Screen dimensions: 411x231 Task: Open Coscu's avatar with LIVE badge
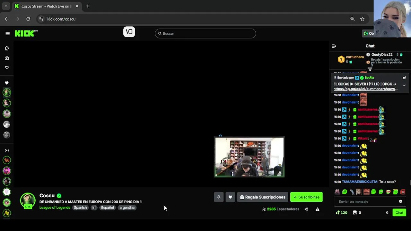click(28, 201)
